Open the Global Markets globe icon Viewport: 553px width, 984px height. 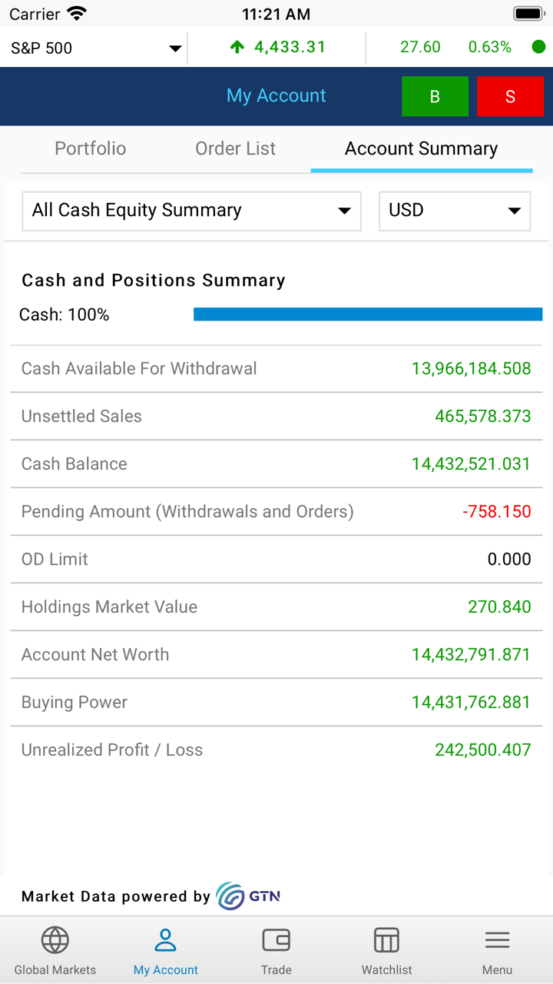click(x=55, y=940)
